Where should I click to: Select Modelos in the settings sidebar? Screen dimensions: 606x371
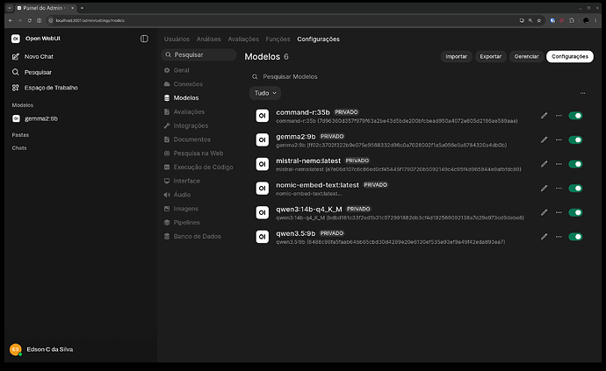point(181,97)
